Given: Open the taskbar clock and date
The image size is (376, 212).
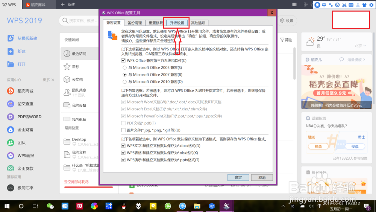Looking at the screenshot, I should coord(341,206).
